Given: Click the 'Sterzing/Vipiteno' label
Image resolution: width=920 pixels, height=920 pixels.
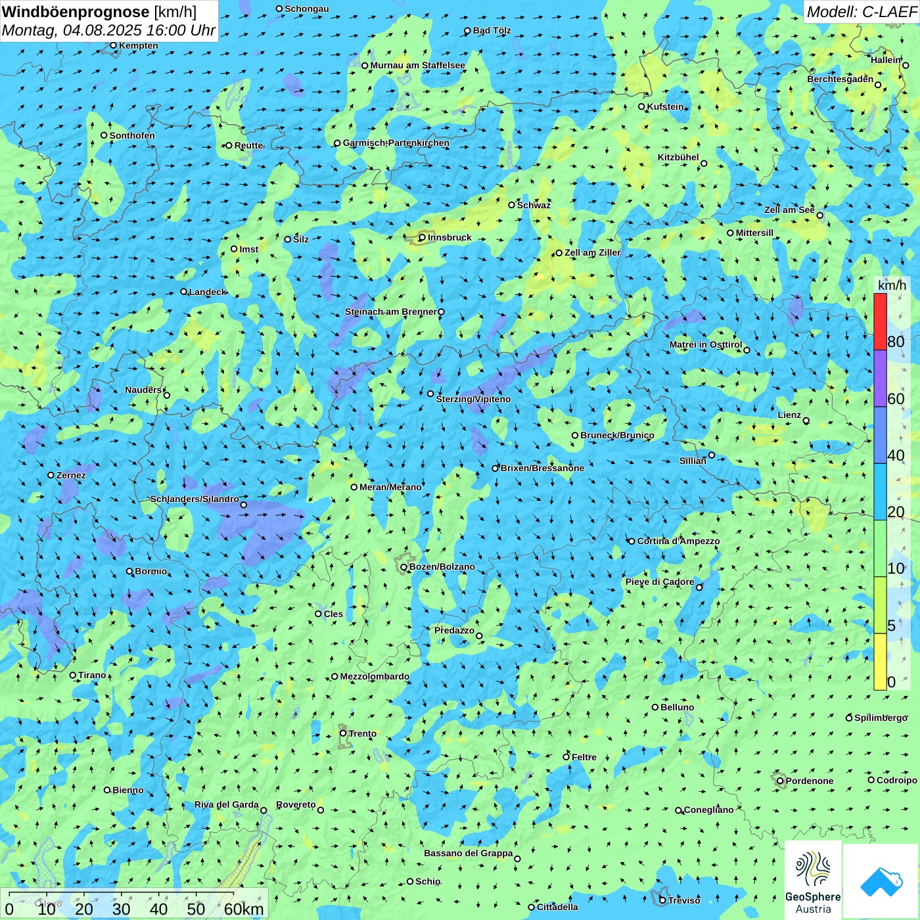Looking at the screenshot, I should (x=473, y=399).
